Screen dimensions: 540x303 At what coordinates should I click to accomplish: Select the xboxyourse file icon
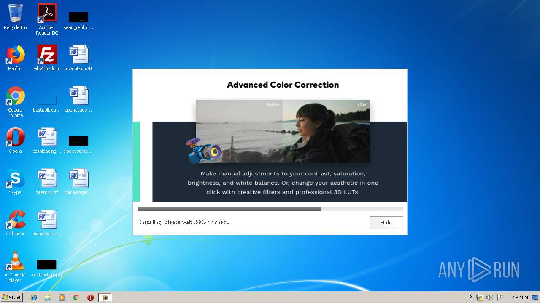[x=78, y=144]
